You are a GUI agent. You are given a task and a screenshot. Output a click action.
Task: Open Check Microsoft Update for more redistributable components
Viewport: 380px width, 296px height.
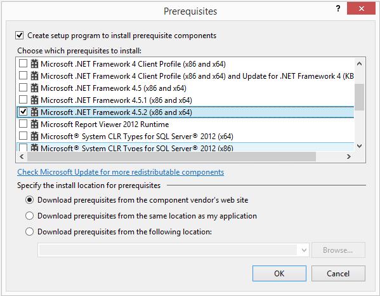pyautogui.click(x=121, y=172)
